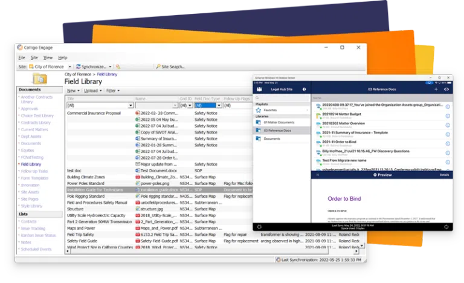Click Word icon of Summary of Insura file
This screenshot has width=464, height=283.
(138, 138)
